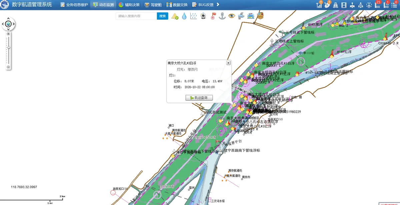This screenshot has height=205, width=400.
Task: Click the anchor tool icon
Action: (222, 16)
